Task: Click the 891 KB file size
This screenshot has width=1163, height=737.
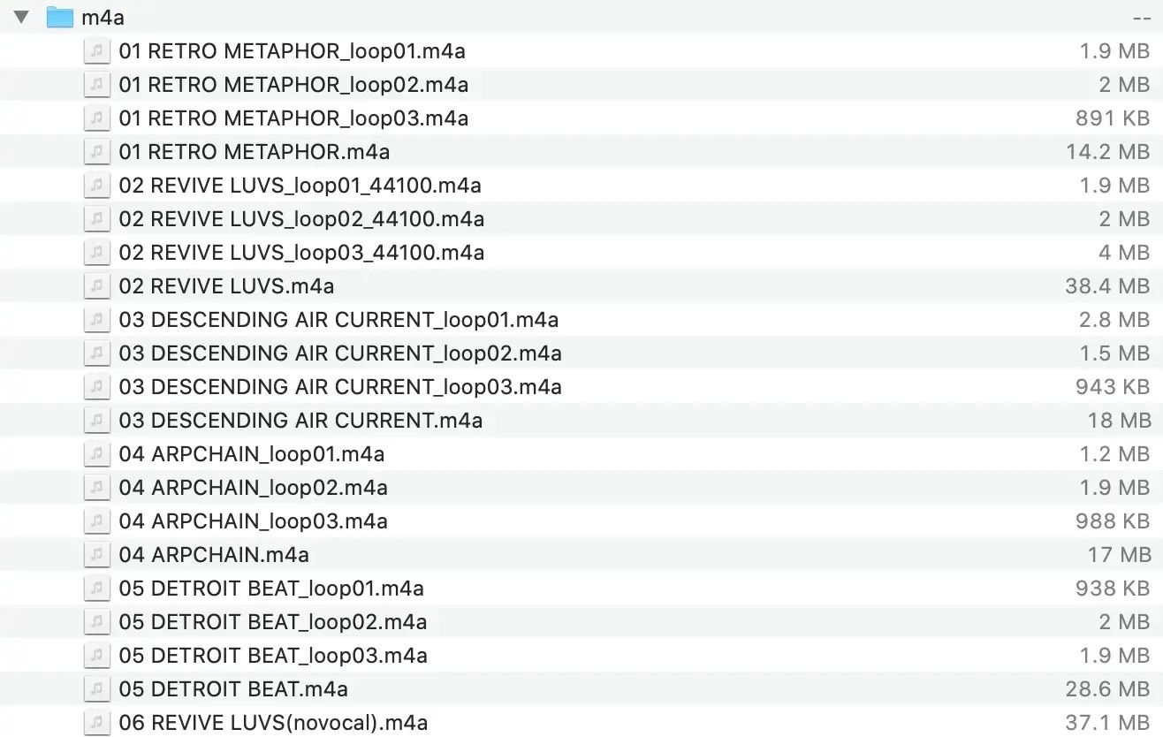Action: [1113, 118]
